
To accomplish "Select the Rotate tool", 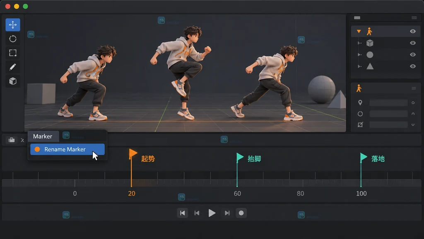I will (13, 39).
